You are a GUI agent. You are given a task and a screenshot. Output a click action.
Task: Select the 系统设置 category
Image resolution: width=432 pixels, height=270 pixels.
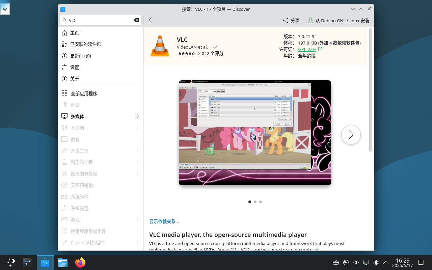[x=101, y=208]
